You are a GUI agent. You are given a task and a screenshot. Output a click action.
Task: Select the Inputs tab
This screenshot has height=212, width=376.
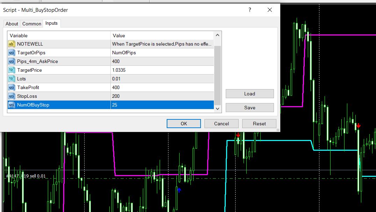pyautogui.click(x=51, y=24)
